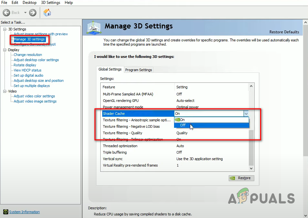The image size is (308, 218).
Task: Click the Back arrow icon
Action: tap(6, 13)
